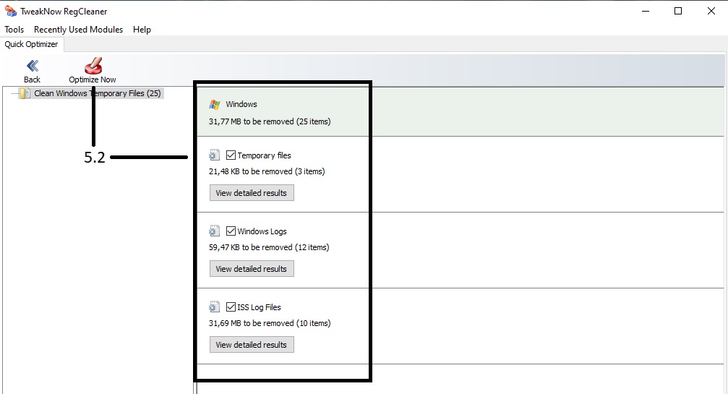Select the Quick Optimizer tab
The image size is (728, 394).
[x=32, y=44]
